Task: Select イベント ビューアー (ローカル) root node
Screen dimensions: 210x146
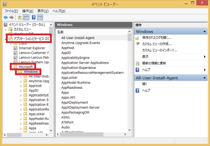Action: tap(27, 24)
